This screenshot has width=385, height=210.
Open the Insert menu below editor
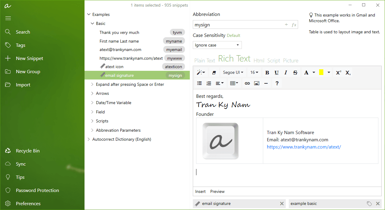point(200,191)
